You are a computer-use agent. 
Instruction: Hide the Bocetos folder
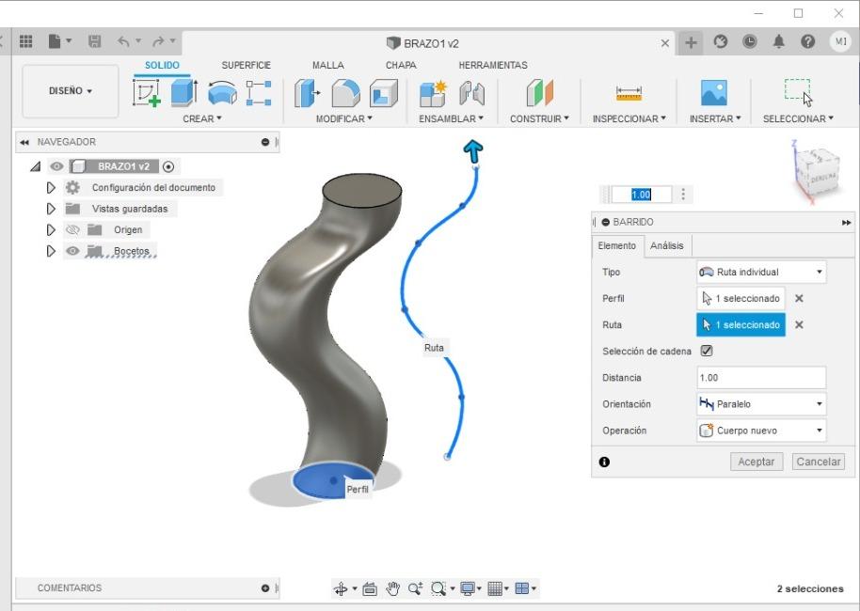click(x=72, y=251)
